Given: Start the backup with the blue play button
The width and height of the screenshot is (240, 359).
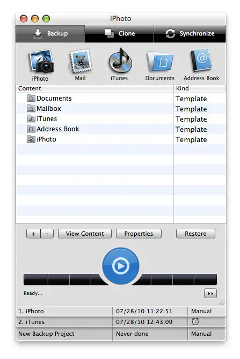Looking at the screenshot, I should point(121,266).
